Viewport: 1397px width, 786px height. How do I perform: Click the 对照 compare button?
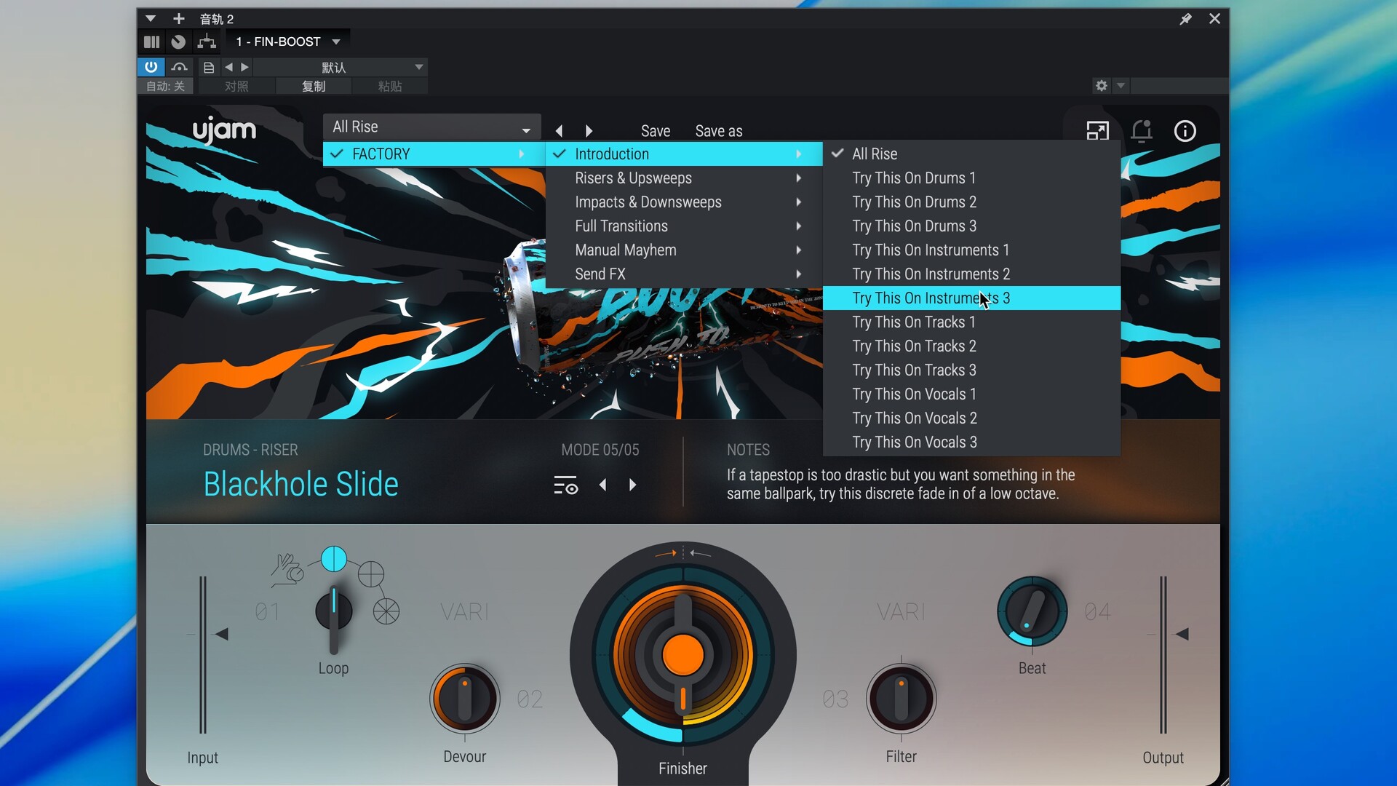point(236,86)
